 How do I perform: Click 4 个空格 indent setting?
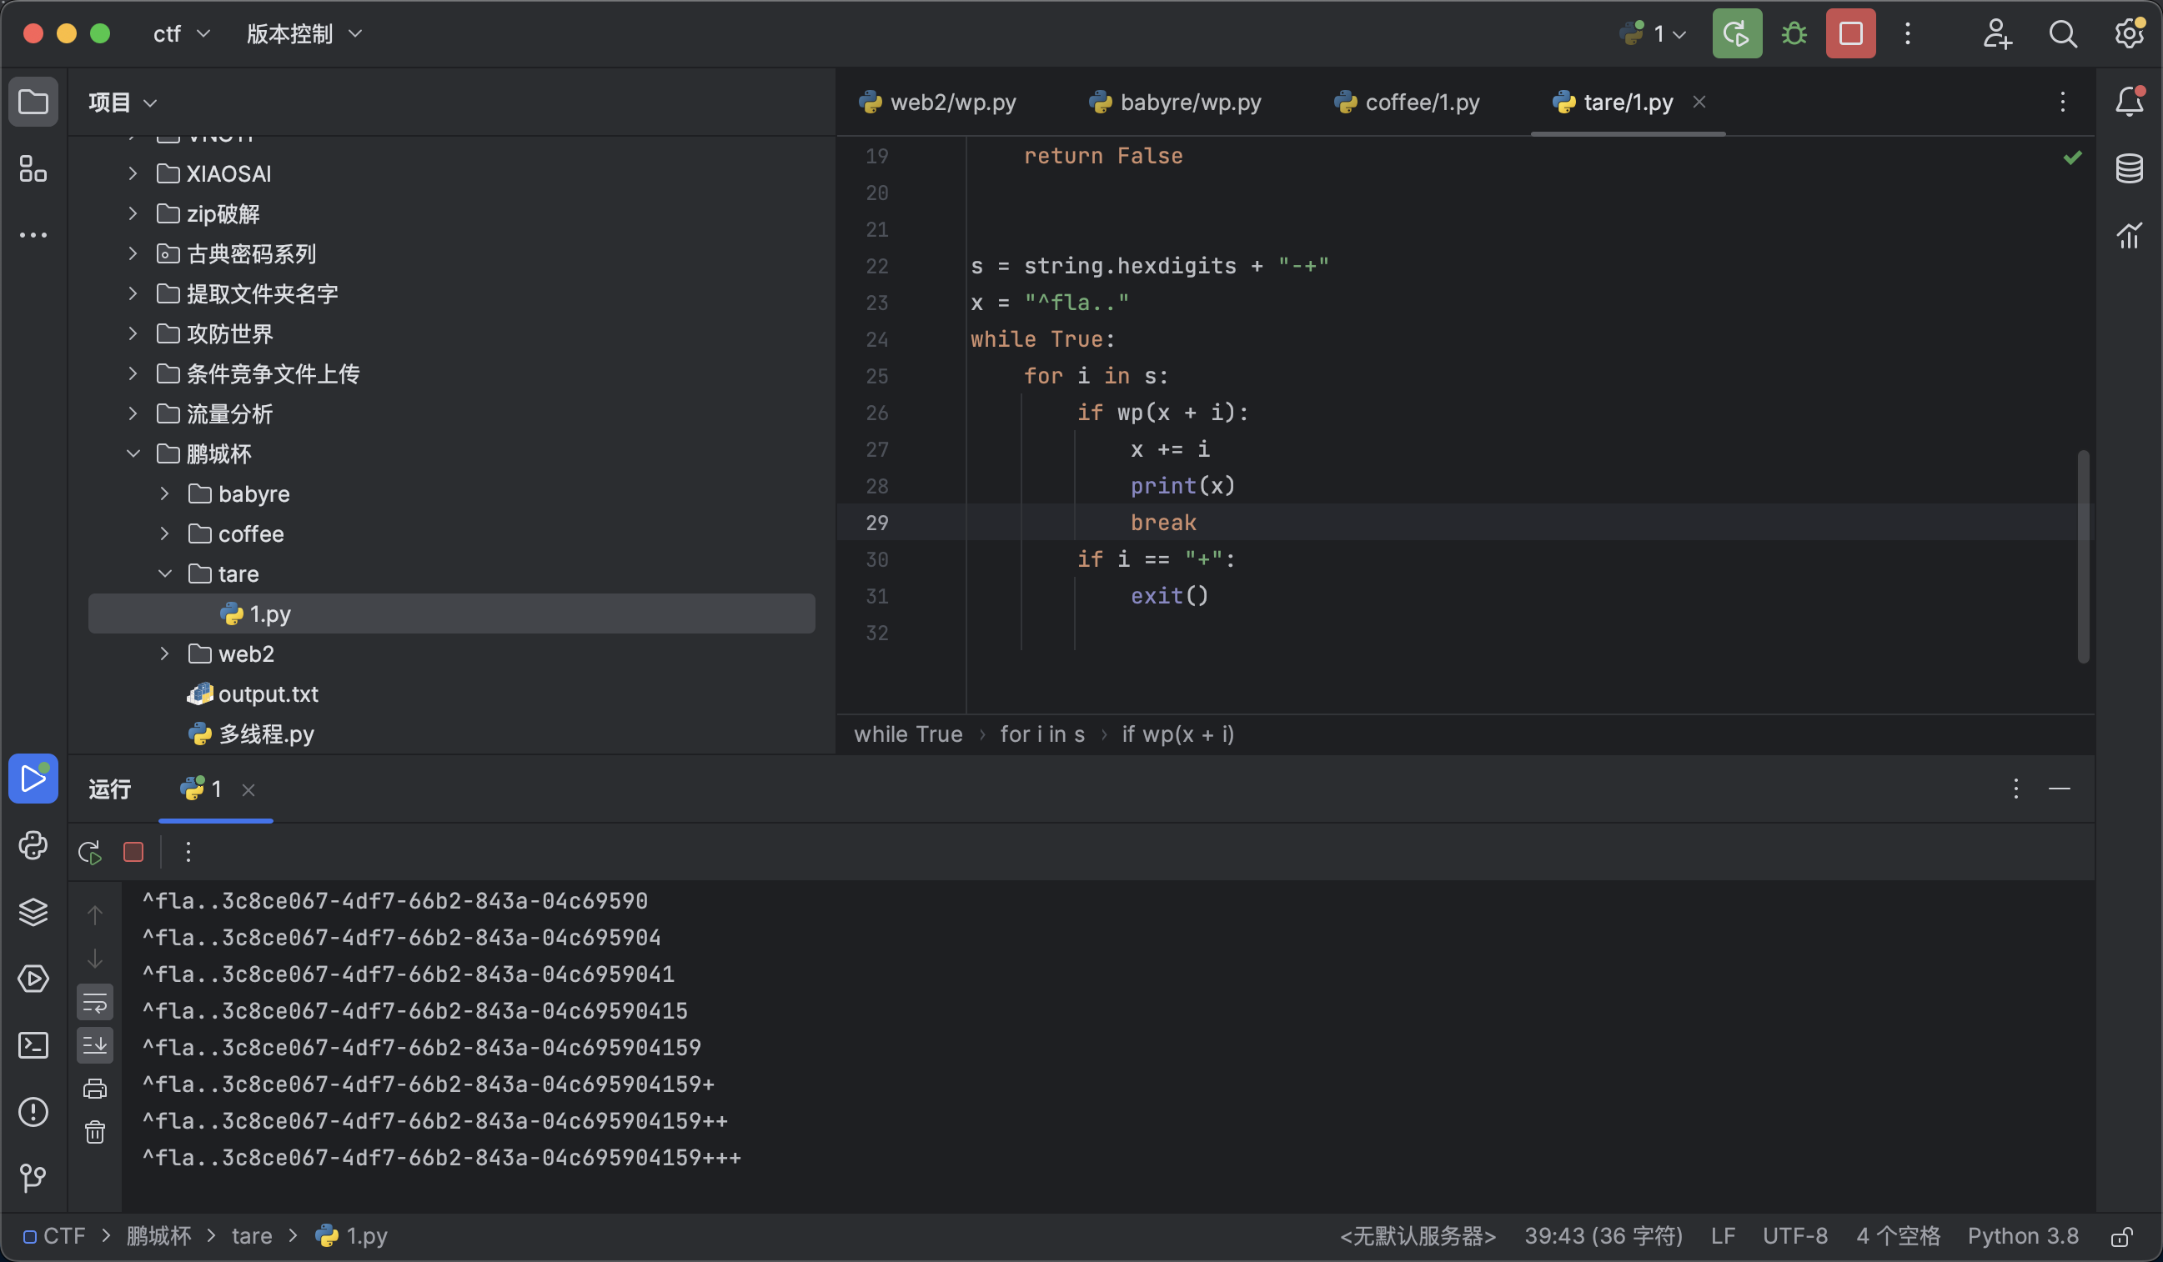tap(1898, 1236)
